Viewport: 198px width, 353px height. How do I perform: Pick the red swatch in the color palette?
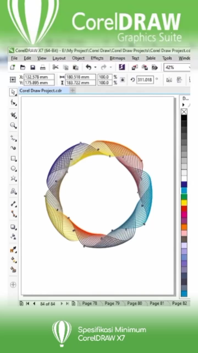[184, 209]
